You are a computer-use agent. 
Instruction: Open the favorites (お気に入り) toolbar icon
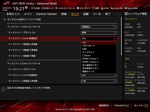[42, 8]
